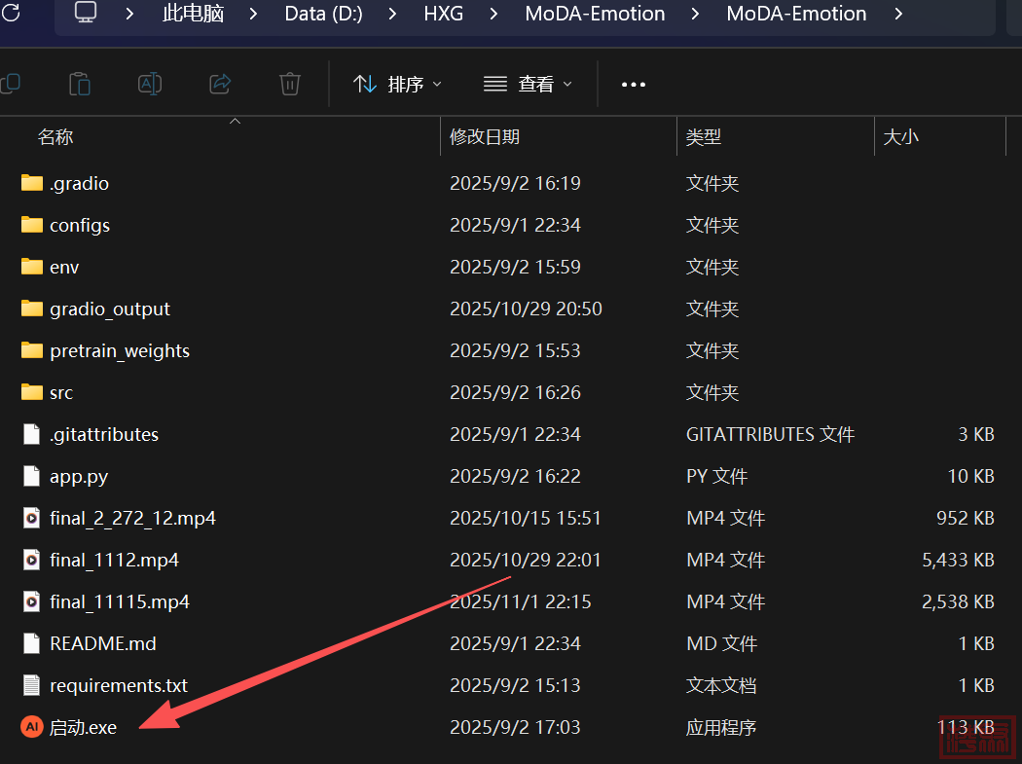Screen dimensions: 1022x764
Task: Select the app.py file
Action: point(79,476)
